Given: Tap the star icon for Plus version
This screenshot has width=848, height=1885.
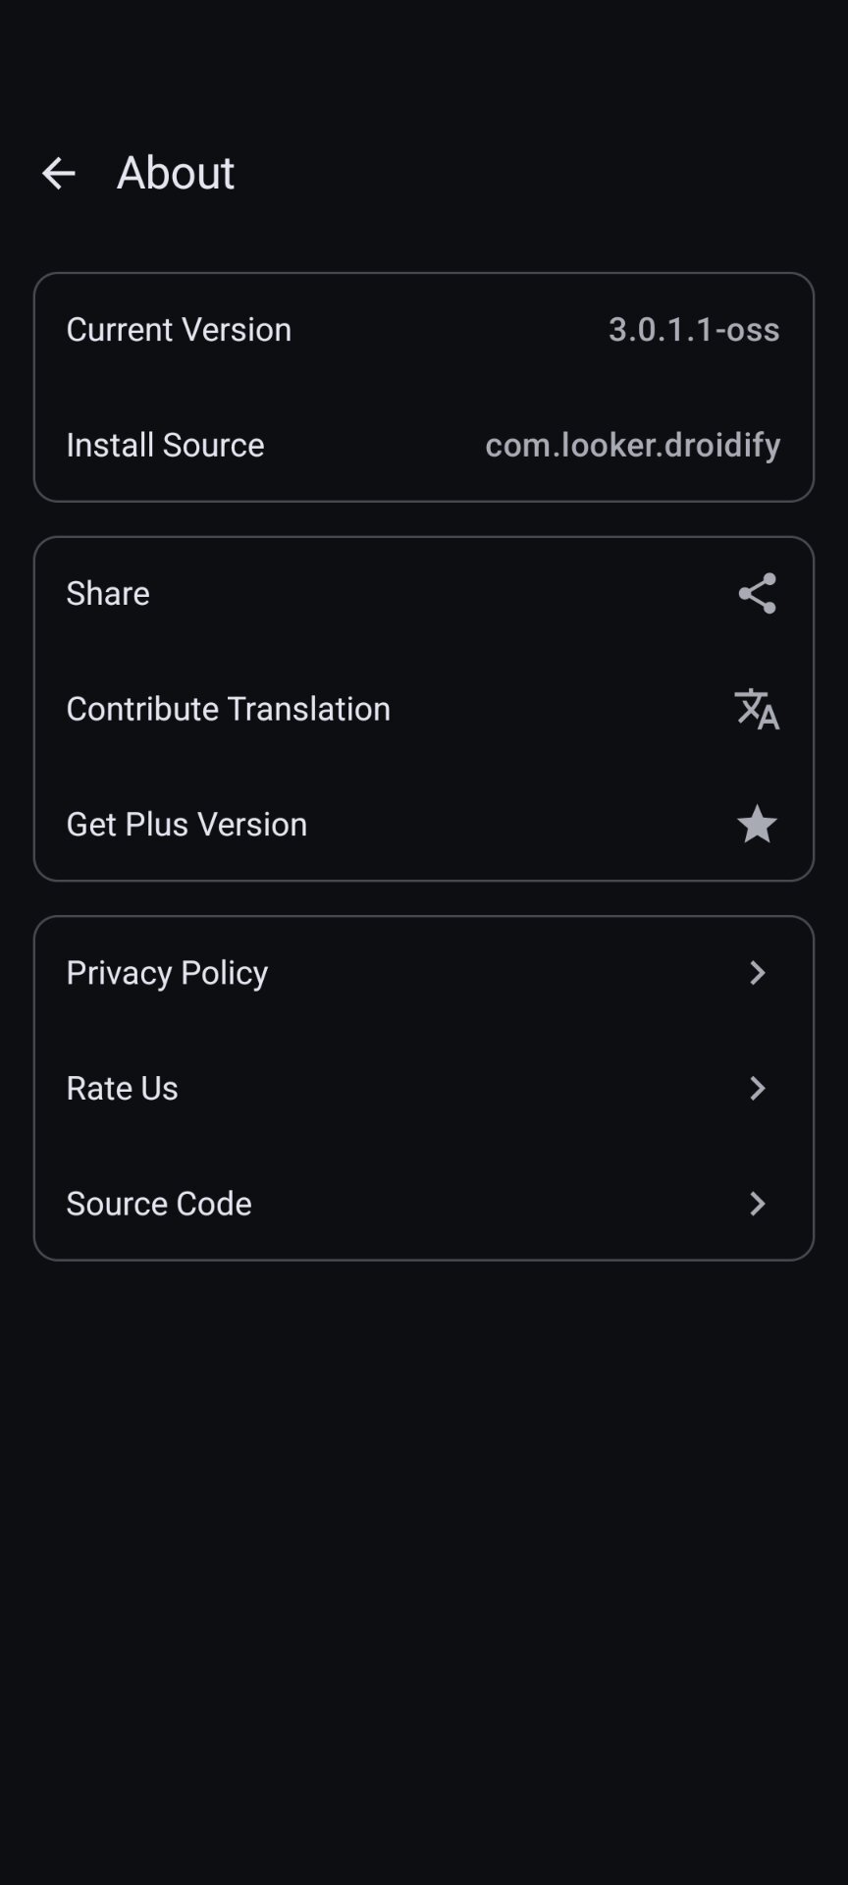Looking at the screenshot, I should tap(757, 824).
